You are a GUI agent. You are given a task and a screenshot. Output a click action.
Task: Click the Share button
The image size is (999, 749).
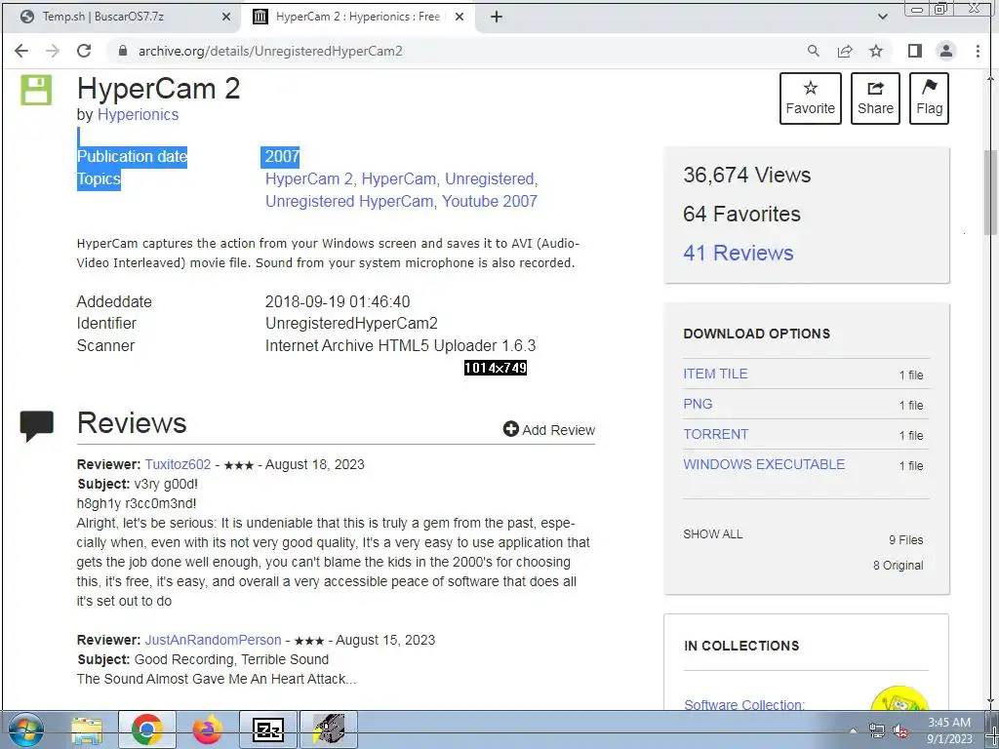875,99
